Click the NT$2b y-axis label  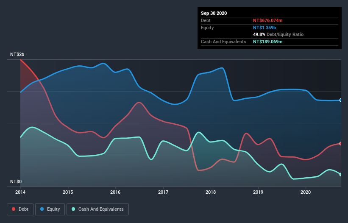click(x=17, y=55)
